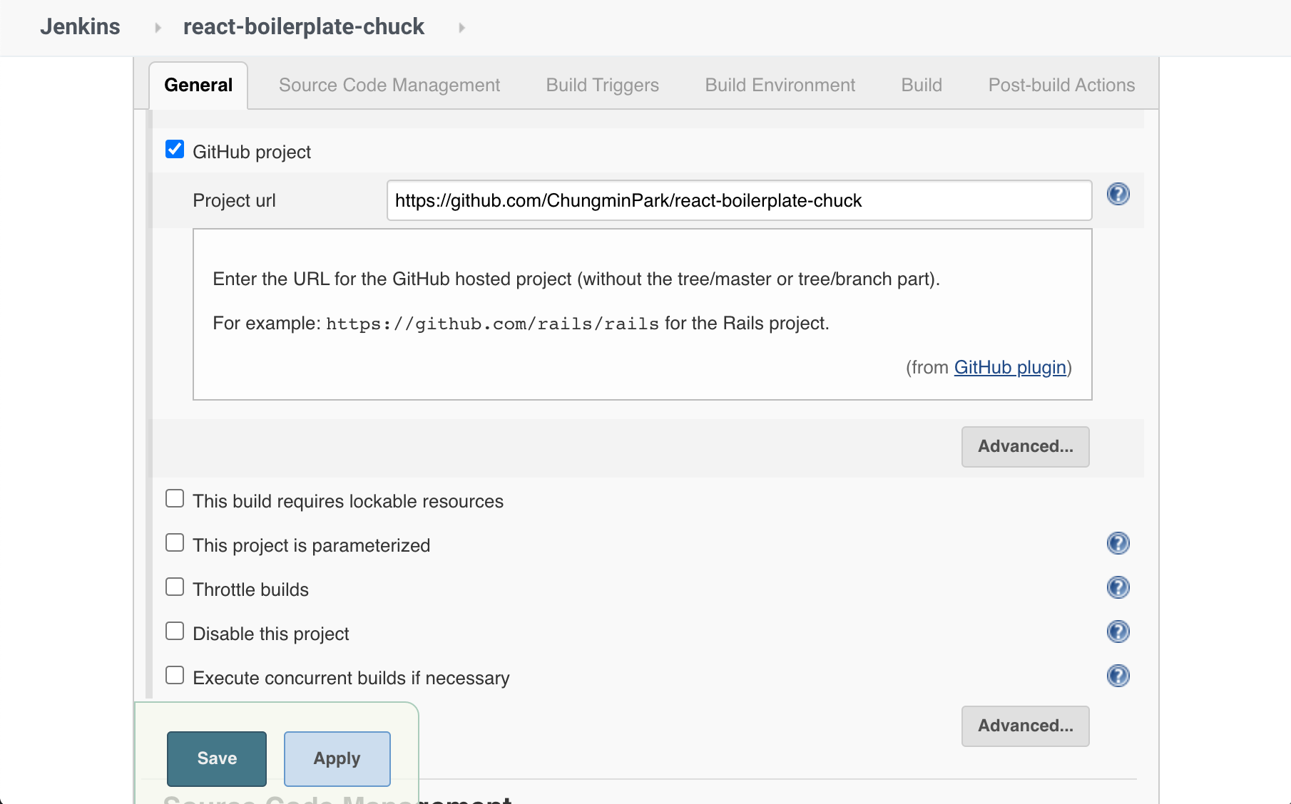Switch to the General tab
Screen dimensions: 1291x804
(x=198, y=86)
